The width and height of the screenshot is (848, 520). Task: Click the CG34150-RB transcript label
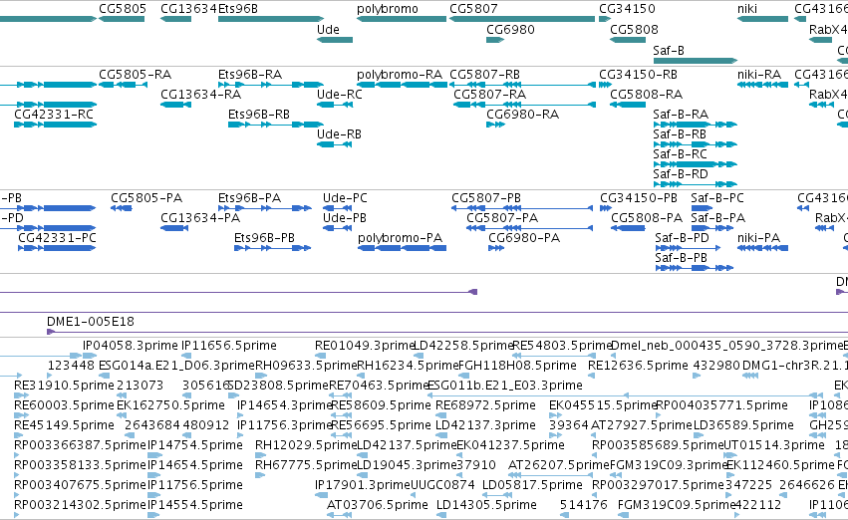click(x=638, y=74)
